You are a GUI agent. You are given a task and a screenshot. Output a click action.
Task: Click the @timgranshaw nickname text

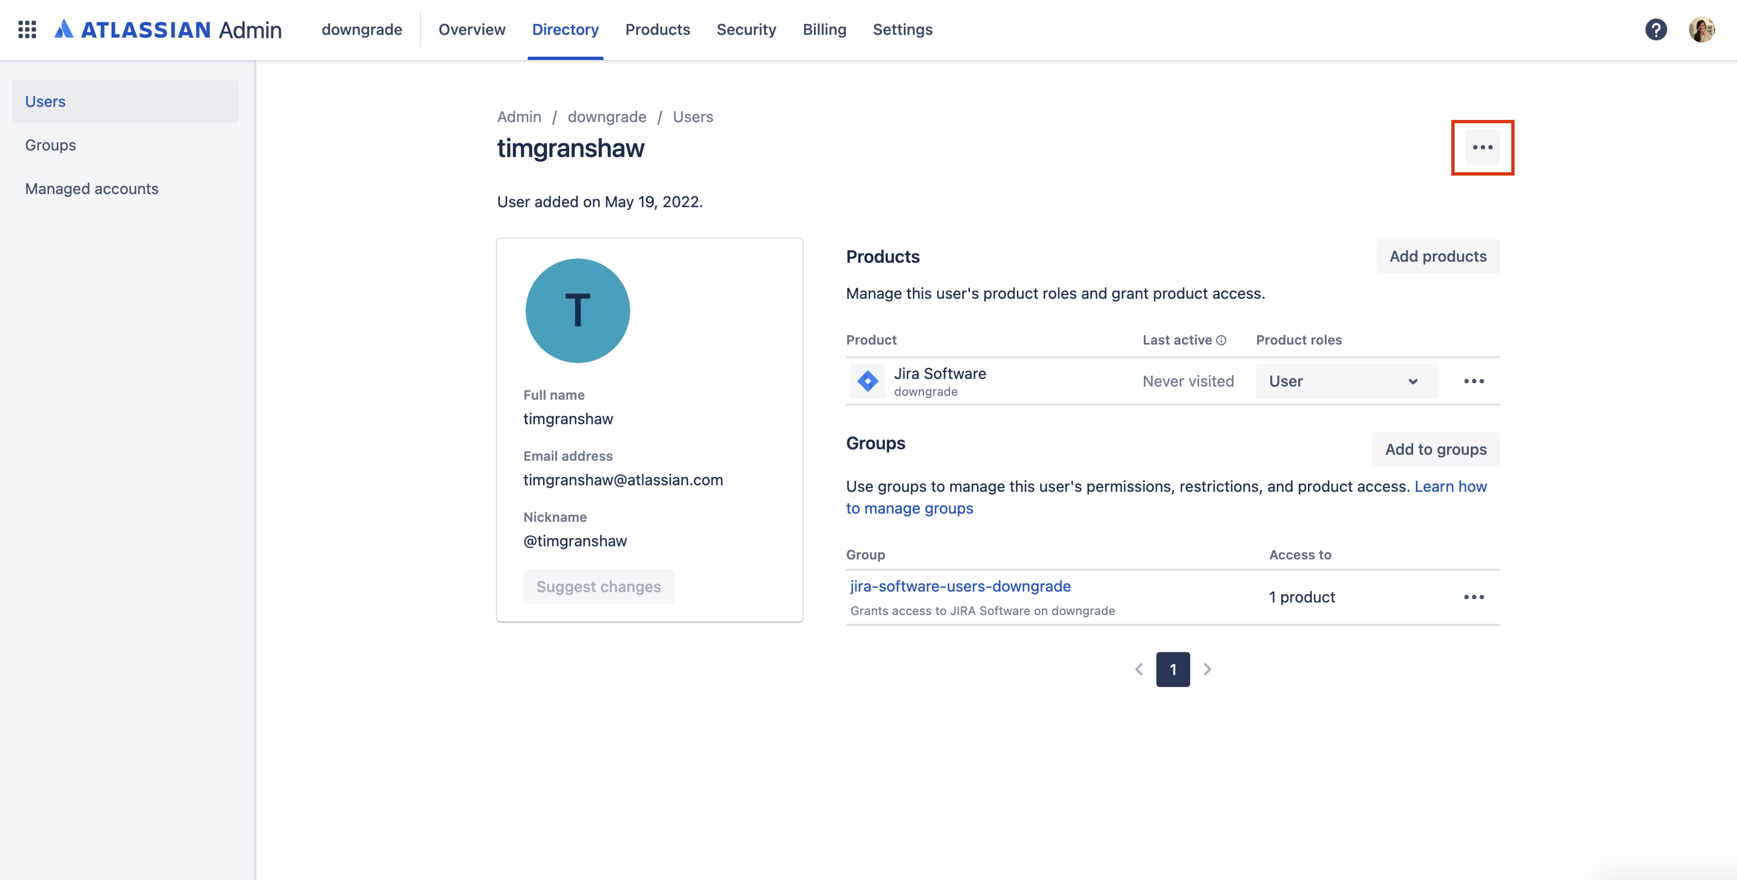click(575, 541)
